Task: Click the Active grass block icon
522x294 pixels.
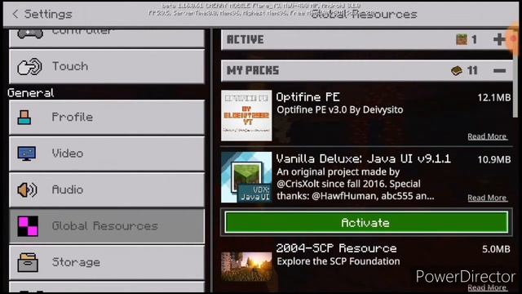Action: tap(462, 39)
